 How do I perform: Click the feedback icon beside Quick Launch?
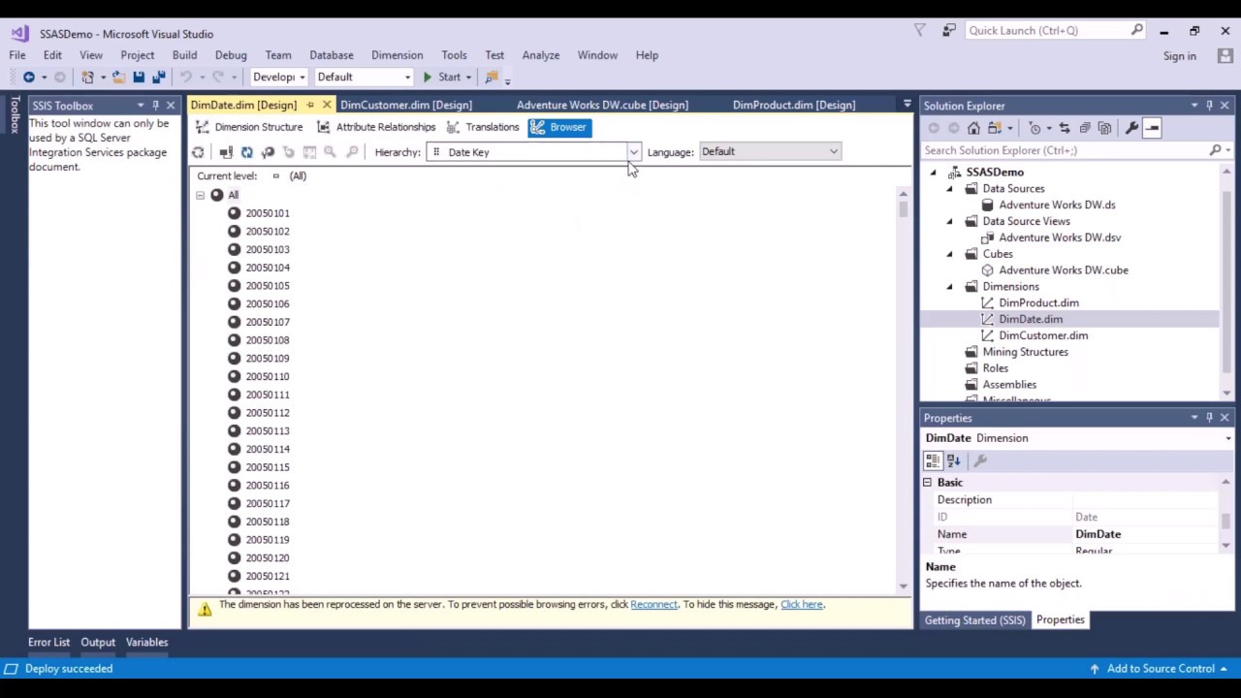coord(949,31)
